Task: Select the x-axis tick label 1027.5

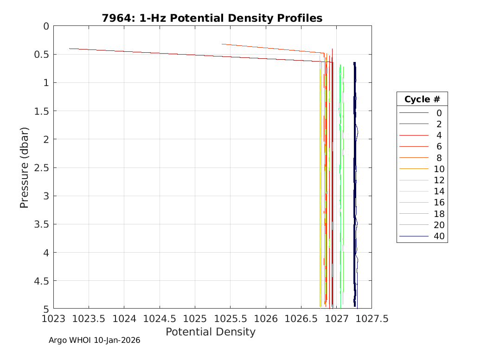Action: 371,319
